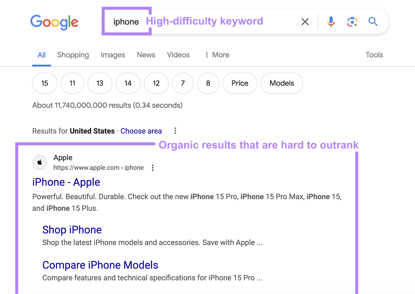Open the More search categories dropdown
The height and width of the screenshot is (294, 415).
tap(217, 55)
